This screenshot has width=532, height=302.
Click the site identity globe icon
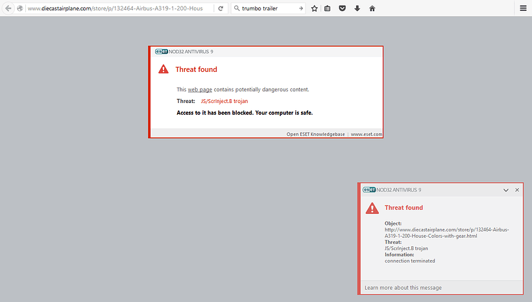20,8
